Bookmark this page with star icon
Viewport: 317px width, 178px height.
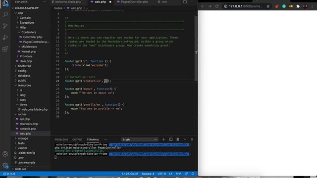click(268, 6)
